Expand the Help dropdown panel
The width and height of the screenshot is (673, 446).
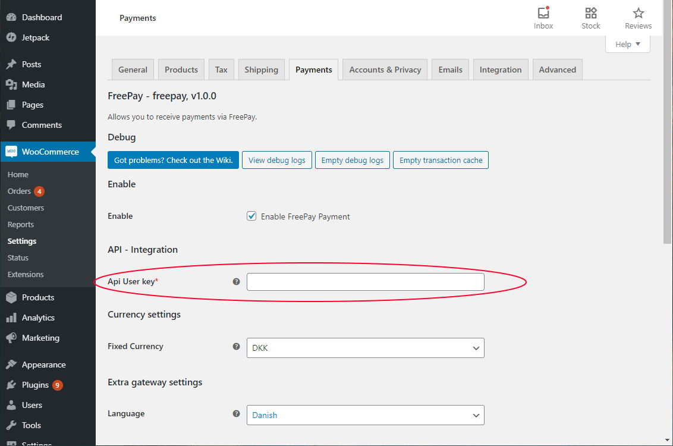point(627,44)
